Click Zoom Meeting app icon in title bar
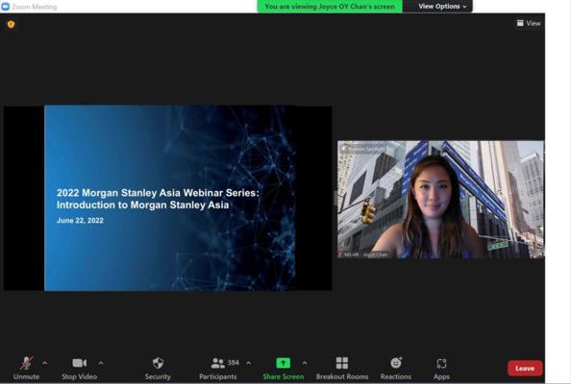Image resolution: width=571 pixels, height=384 pixels. (x=6, y=6)
